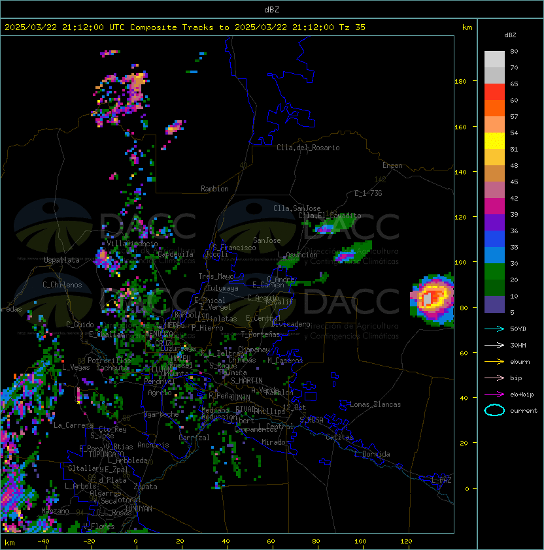Click the '50YD' legend label
The height and width of the screenshot is (550, 544).
click(518, 329)
